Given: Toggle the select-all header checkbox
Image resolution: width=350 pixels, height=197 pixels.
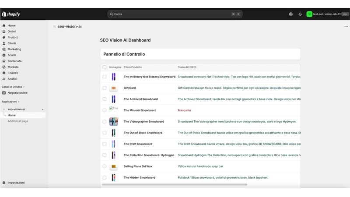Looking at the screenshot, I should coord(105,67).
